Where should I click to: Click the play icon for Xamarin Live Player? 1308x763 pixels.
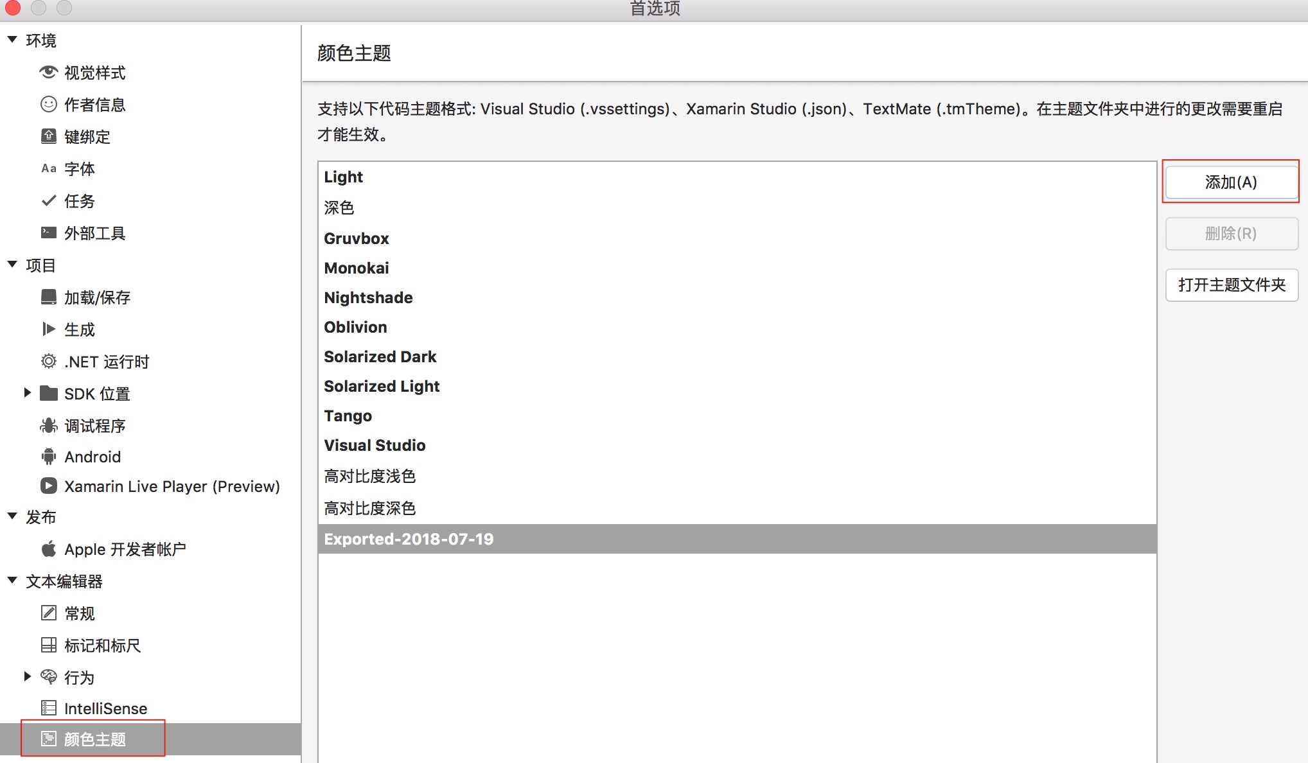[x=49, y=486]
